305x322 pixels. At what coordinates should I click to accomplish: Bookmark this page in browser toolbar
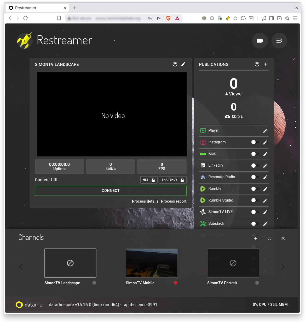point(59,18)
